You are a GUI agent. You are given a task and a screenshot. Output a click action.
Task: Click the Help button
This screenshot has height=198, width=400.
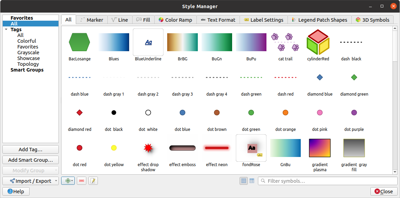16,191
